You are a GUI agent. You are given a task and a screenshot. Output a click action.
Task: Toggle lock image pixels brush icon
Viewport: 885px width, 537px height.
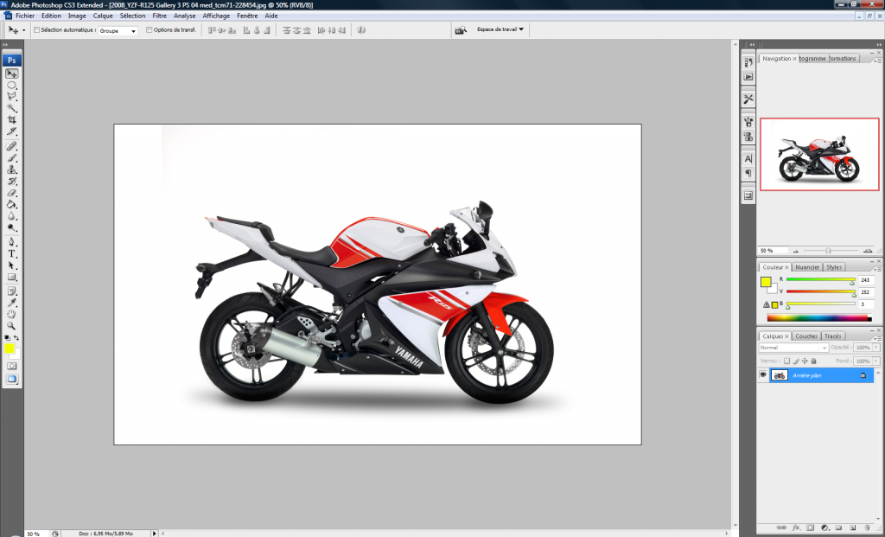(796, 361)
